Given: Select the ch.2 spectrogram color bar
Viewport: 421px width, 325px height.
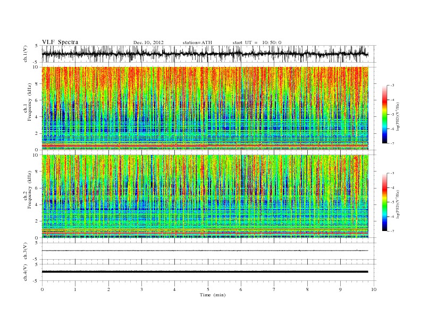Looking at the screenshot, I should click(384, 202).
